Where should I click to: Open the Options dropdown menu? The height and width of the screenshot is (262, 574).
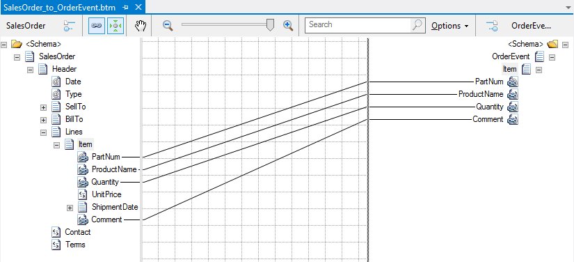point(450,26)
